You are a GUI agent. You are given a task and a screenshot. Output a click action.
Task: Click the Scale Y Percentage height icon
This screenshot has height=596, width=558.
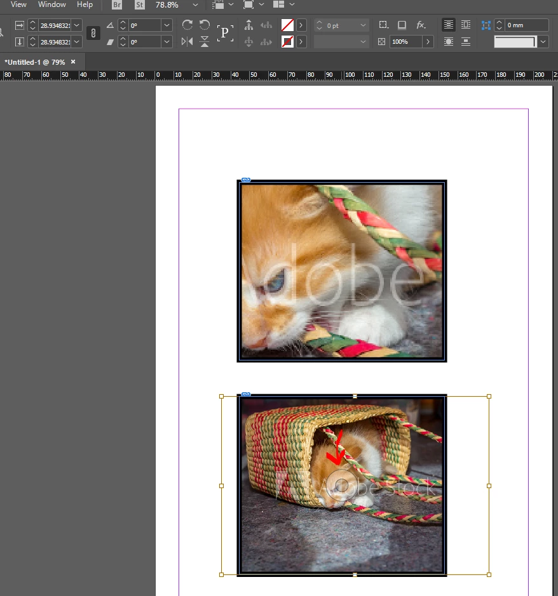pos(20,42)
